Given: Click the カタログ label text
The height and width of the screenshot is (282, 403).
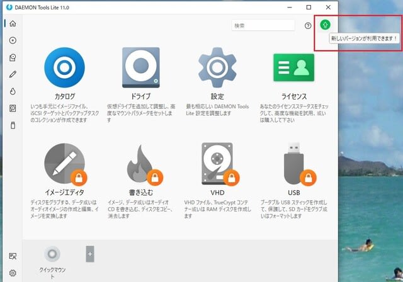Looking at the screenshot, I should (x=64, y=96).
